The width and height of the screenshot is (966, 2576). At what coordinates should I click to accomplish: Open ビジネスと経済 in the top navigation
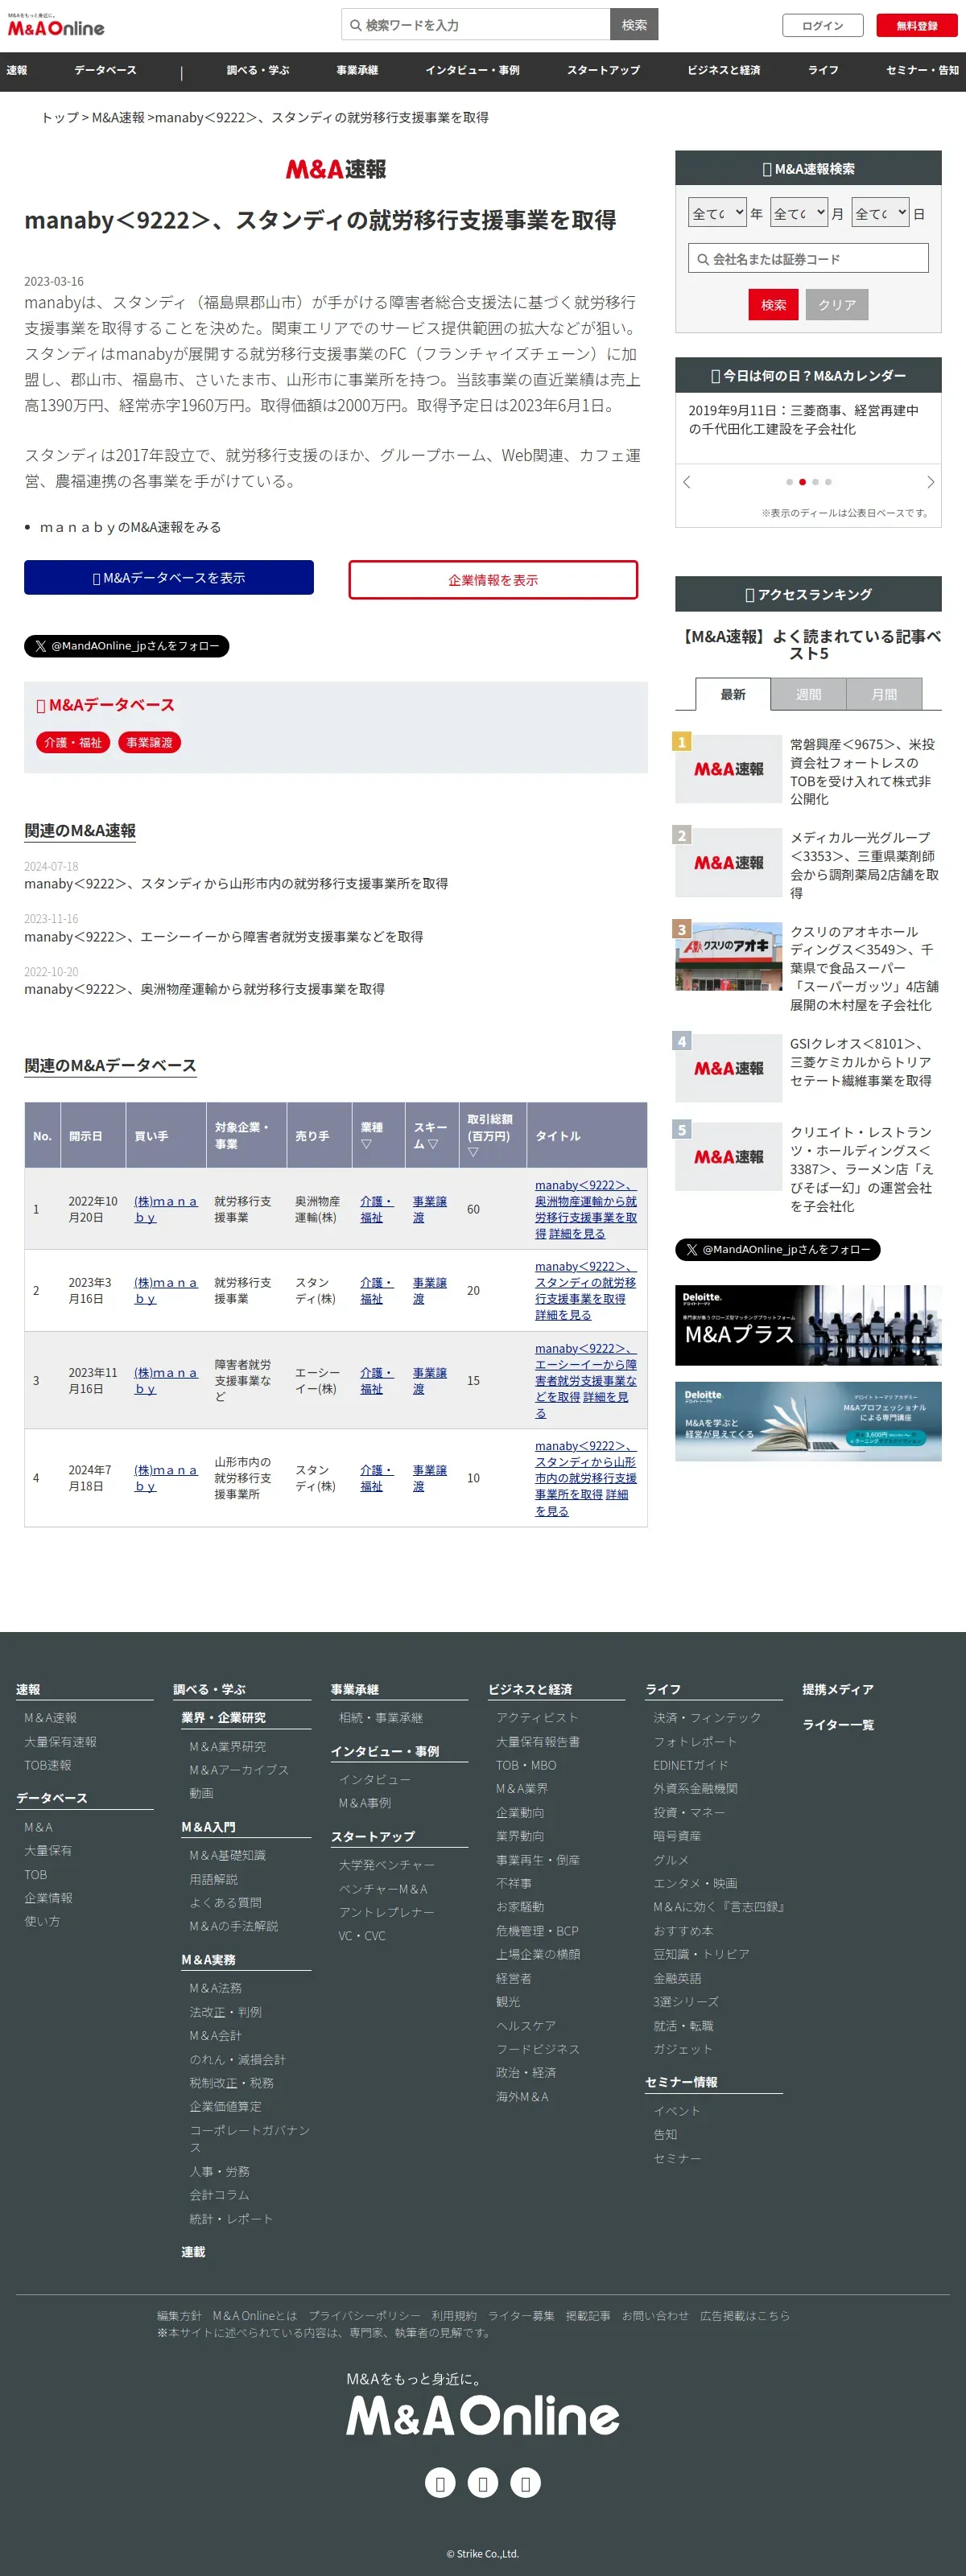point(724,70)
